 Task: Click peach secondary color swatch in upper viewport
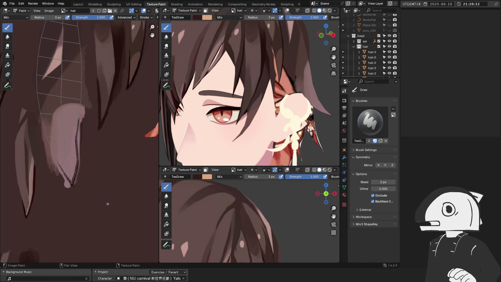[207, 17]
